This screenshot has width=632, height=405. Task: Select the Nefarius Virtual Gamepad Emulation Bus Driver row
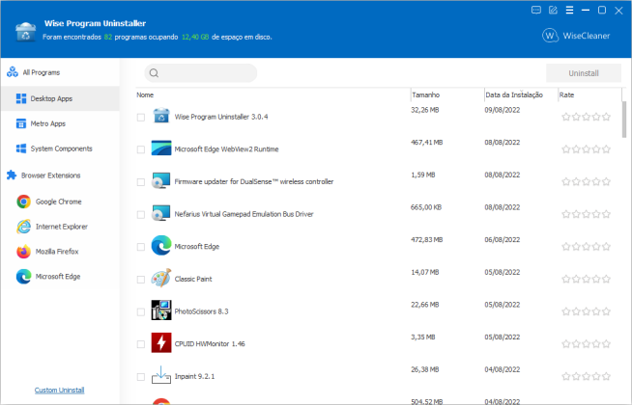(379, 214)
